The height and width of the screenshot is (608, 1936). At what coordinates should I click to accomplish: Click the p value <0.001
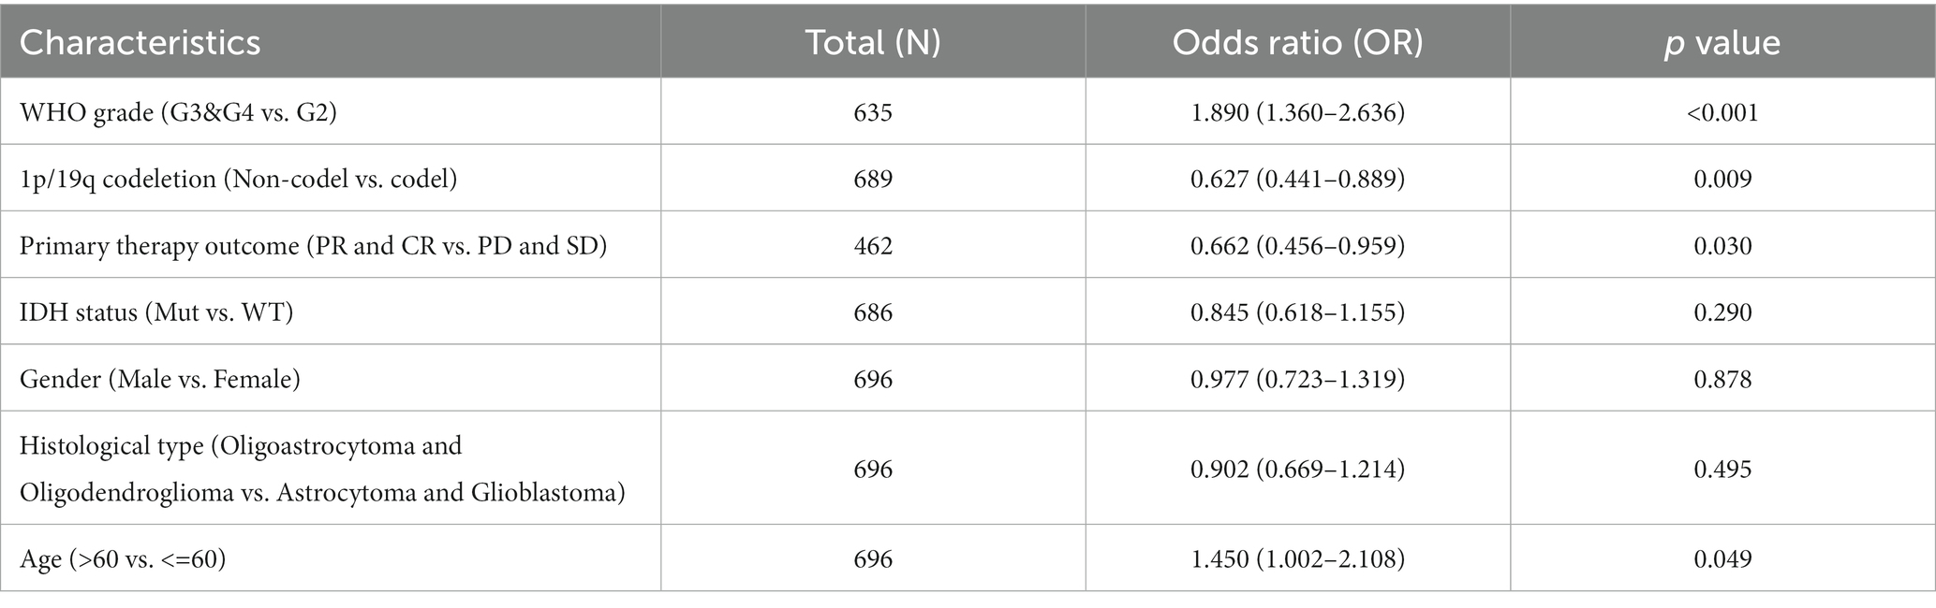click(1722, 112)
